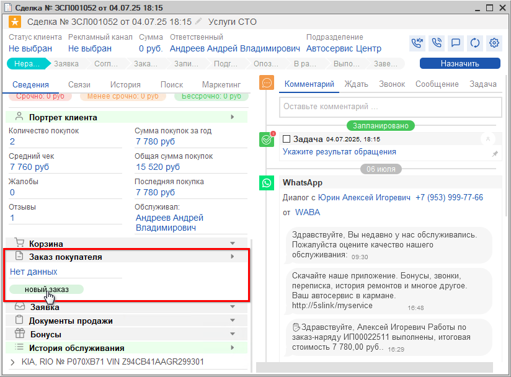Check the Задача checkbox
The width and height of the screenshot is (511, 377).
[287, 139]
